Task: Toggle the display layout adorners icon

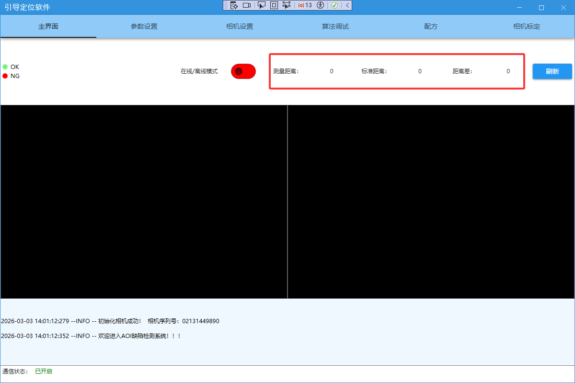Action: click(x=274, y=5)
